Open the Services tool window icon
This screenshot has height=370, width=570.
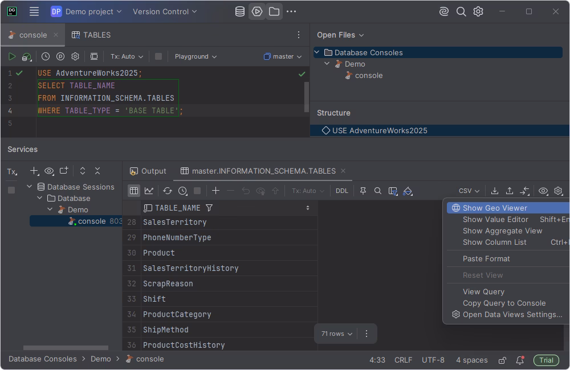(257, 11)
